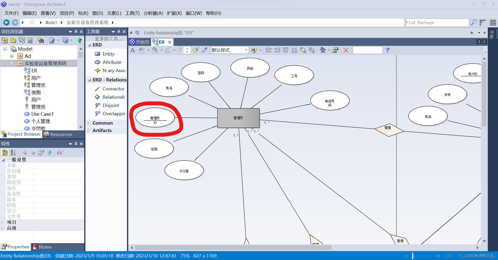Toggle pin on the 特性 panel

tap(76, 144)
